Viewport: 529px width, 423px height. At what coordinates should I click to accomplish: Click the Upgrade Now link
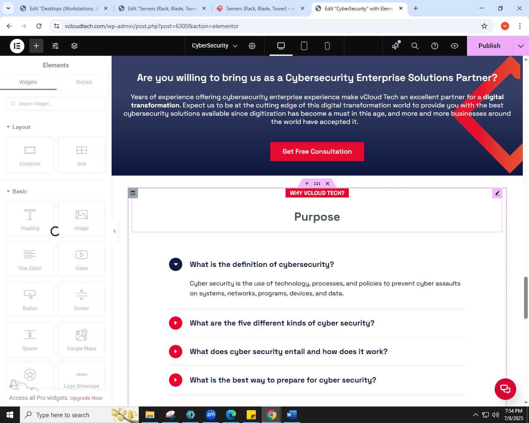pos(86,398)
